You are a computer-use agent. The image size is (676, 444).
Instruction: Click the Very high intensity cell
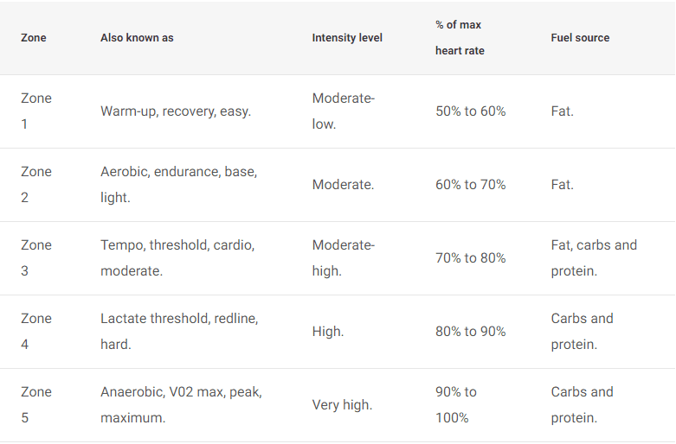[342, 405]
